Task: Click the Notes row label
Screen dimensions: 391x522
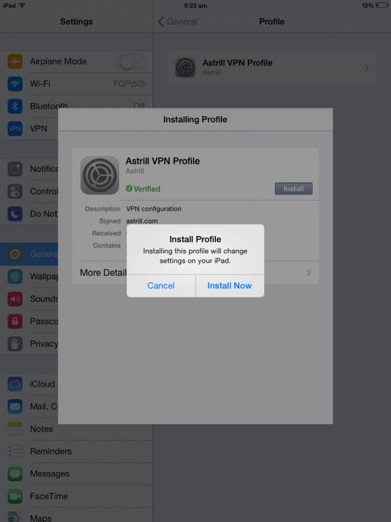Action: (42, 429)
